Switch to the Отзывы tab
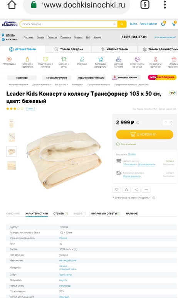The height and width of the screenshot is (298, 178). point(60,214)
